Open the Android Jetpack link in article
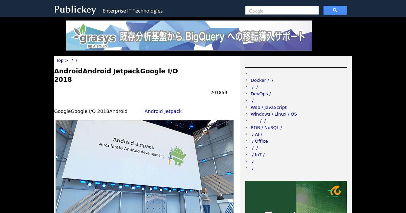This screenshot has height=213, width=406. [x=163, y=111]
